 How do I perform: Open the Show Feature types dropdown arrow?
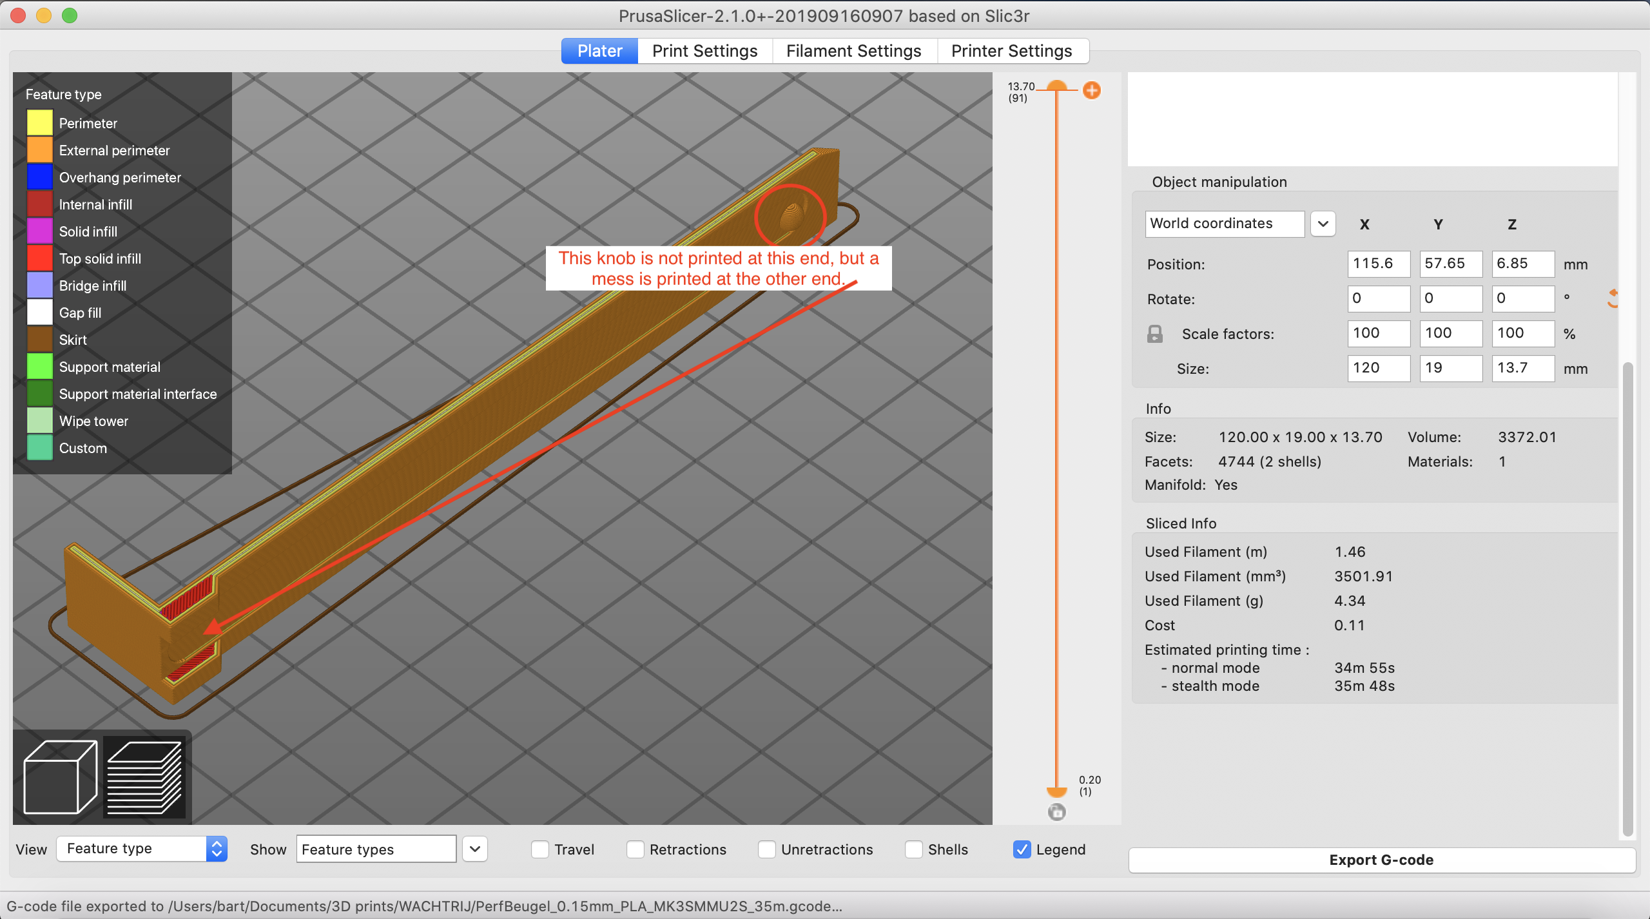coord(475,849)
